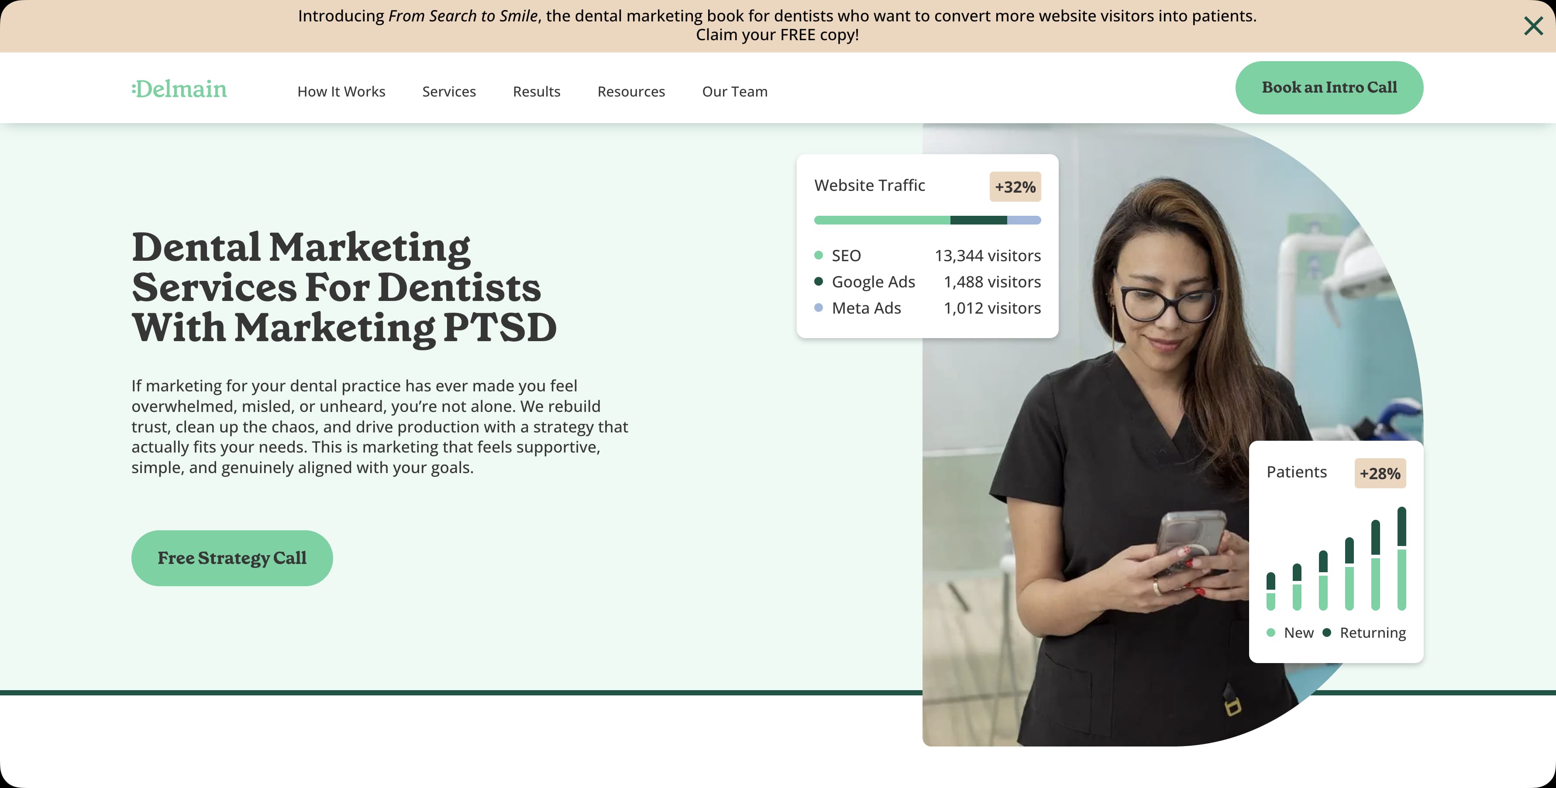Go to the Results page
Viewport: 1556px width, 788px height.
pyautogui.click(x=537, y=91)
